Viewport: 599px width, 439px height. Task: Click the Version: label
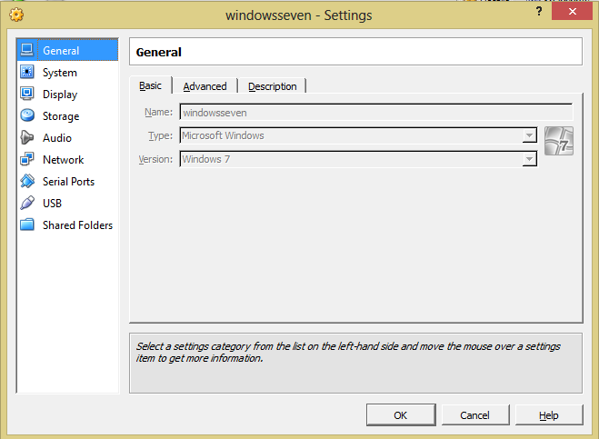pos(155,159)
